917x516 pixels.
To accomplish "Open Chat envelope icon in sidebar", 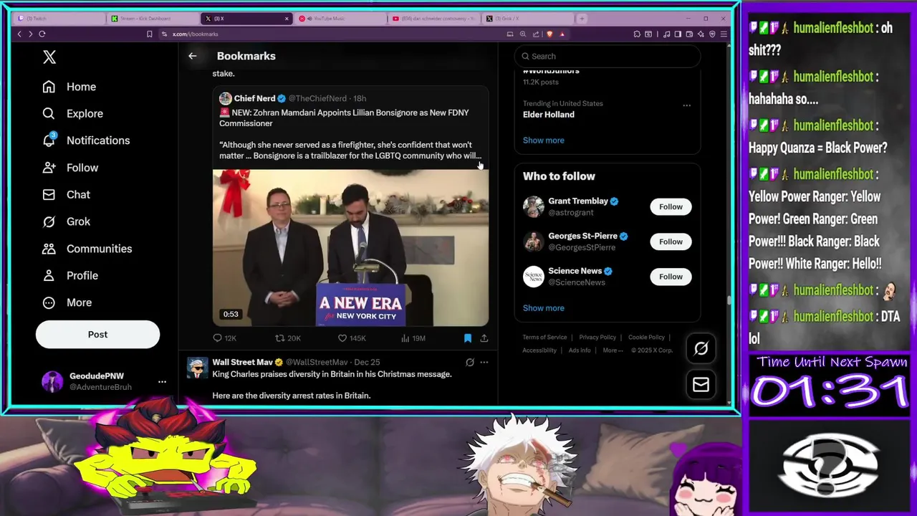I will 49,194.
